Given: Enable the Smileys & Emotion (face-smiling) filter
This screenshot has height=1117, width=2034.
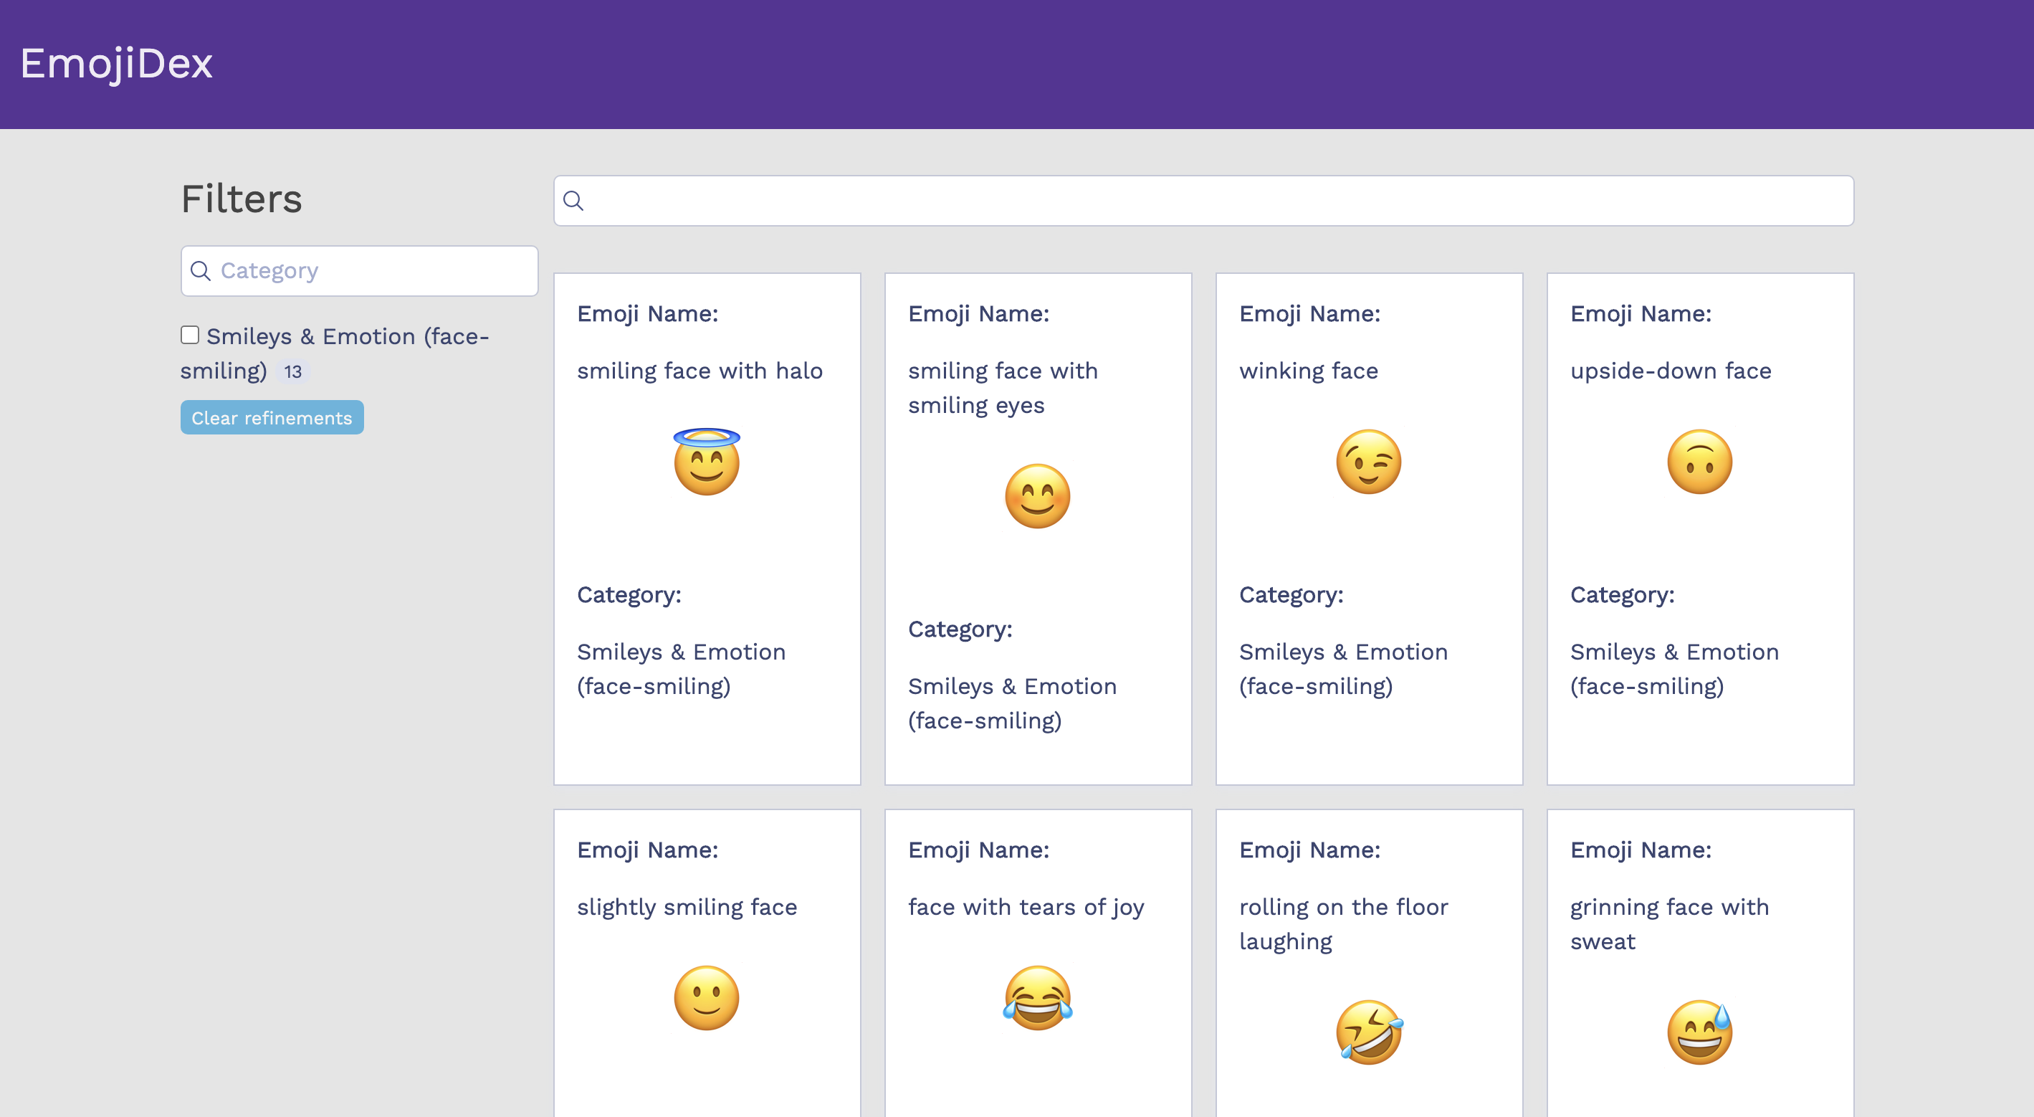Looking at the screenshot, I should [x=189, y=335].
